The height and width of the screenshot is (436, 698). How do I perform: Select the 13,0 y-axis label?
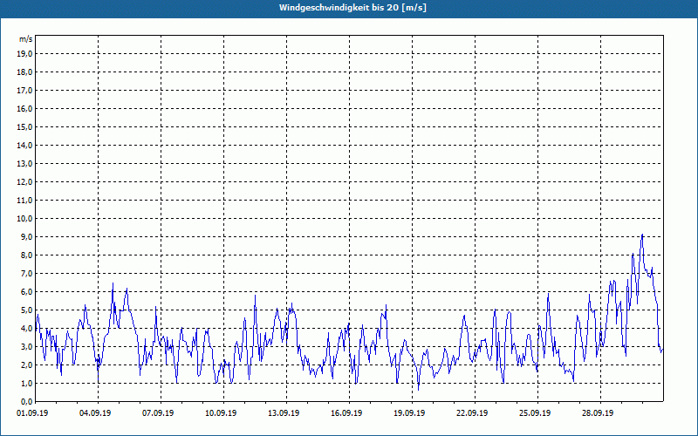[x=25, y=164]
